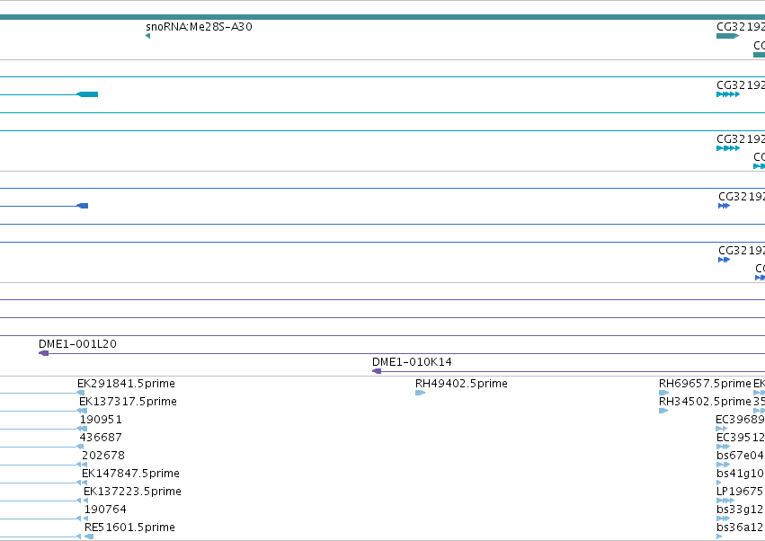Select the long teal gene bar across the top

point(383,17)
